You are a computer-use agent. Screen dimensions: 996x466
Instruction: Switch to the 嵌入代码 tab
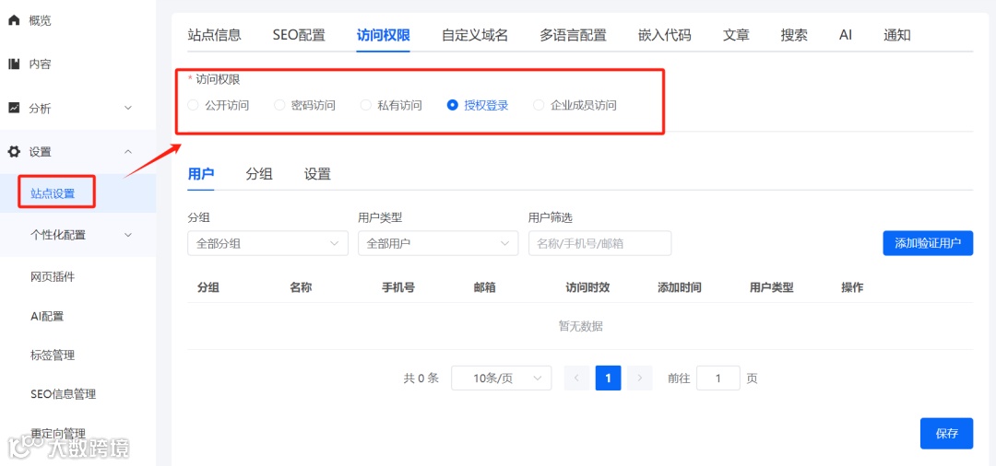(x=664, y=35)
